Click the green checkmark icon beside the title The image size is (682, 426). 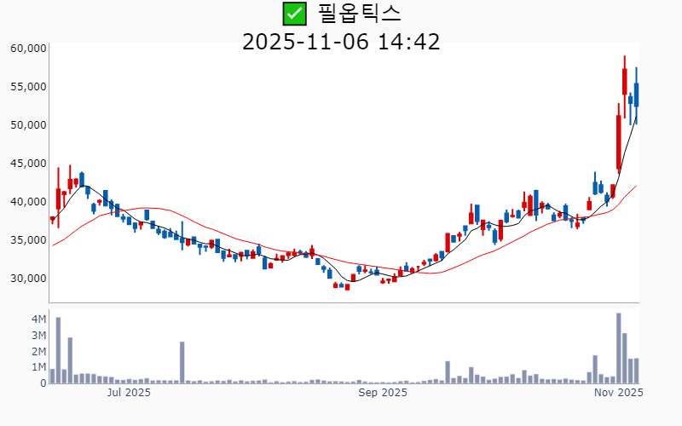pos(294,14)
